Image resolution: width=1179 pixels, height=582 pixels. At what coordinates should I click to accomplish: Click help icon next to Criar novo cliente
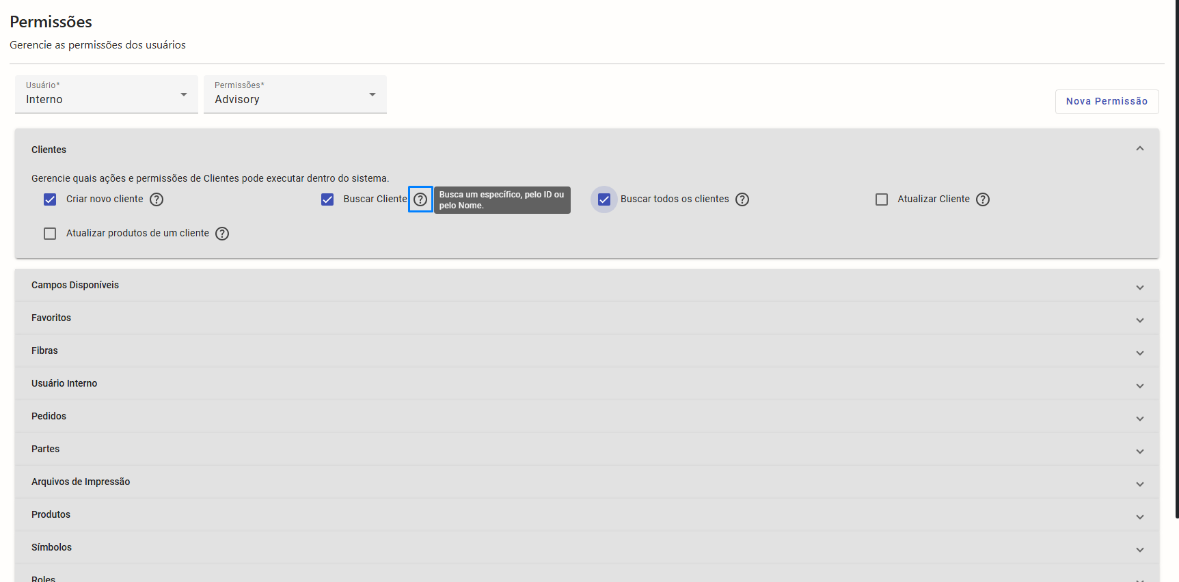pyautogui.click(x=157, y=199)
